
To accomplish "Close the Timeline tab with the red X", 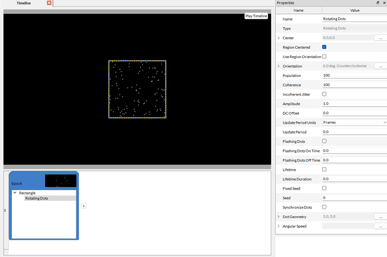I will (50, 3).
